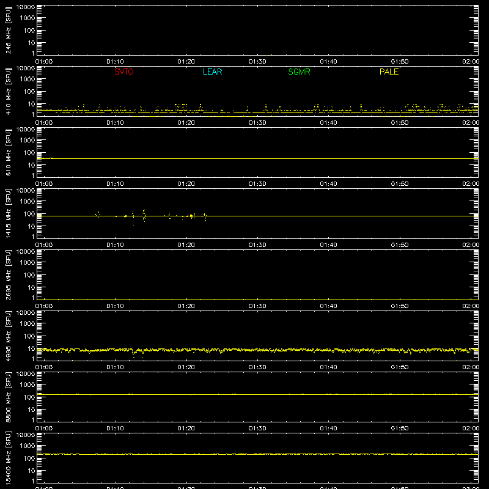489x489 pixels.
Task: Click 01:10 time label below 245 MHz panel
Action: click(115, 62)
